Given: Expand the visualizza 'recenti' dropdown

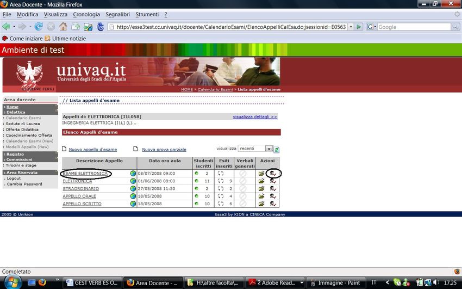Looking at the screenshot, I should (x=269, y=149).
